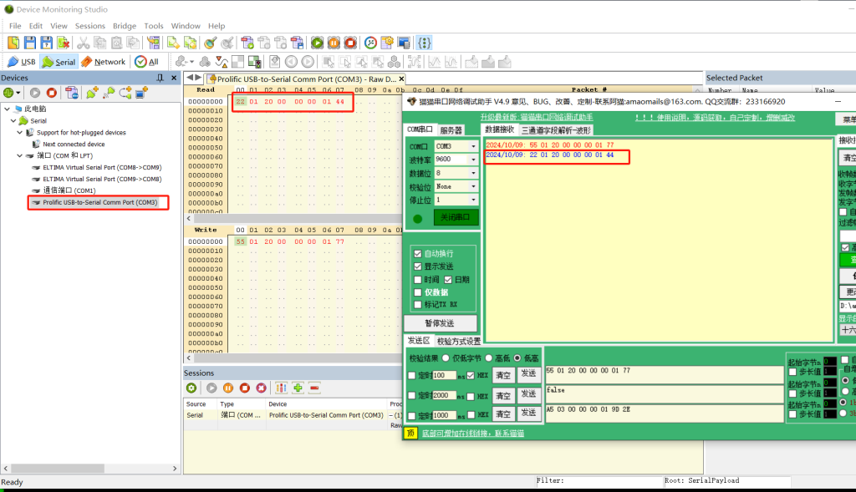Click the New file toolbar icon
856x492 pixels.
(x=13, y=43)
